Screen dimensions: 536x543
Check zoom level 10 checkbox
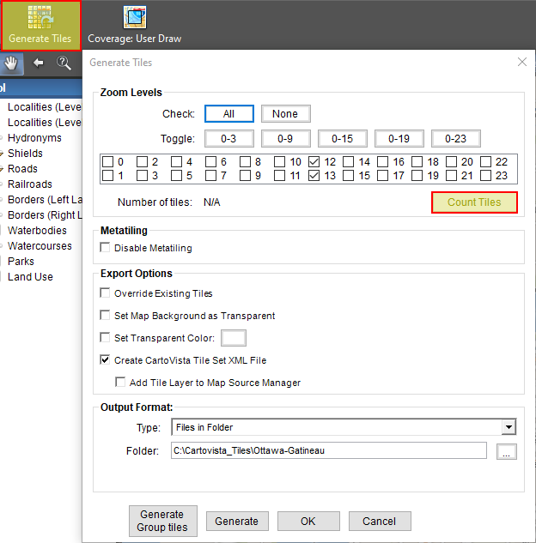click(279, 162)
